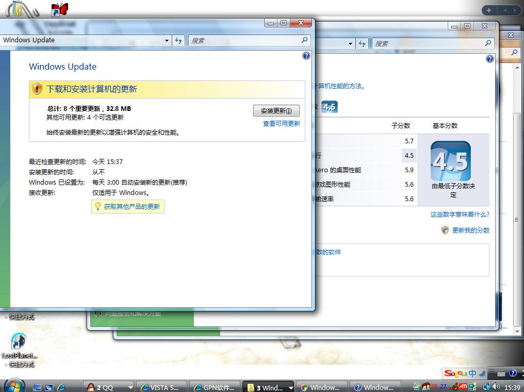Click the magnifier in Windows Update search
The height and width of the screenshot is (392, 524).
coord(304,40)
